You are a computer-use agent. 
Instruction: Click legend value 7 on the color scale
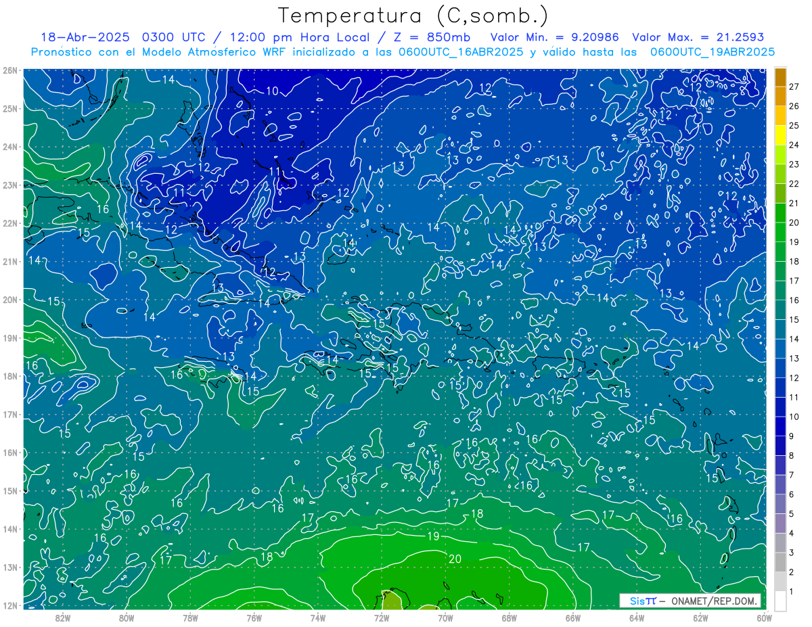792,475
